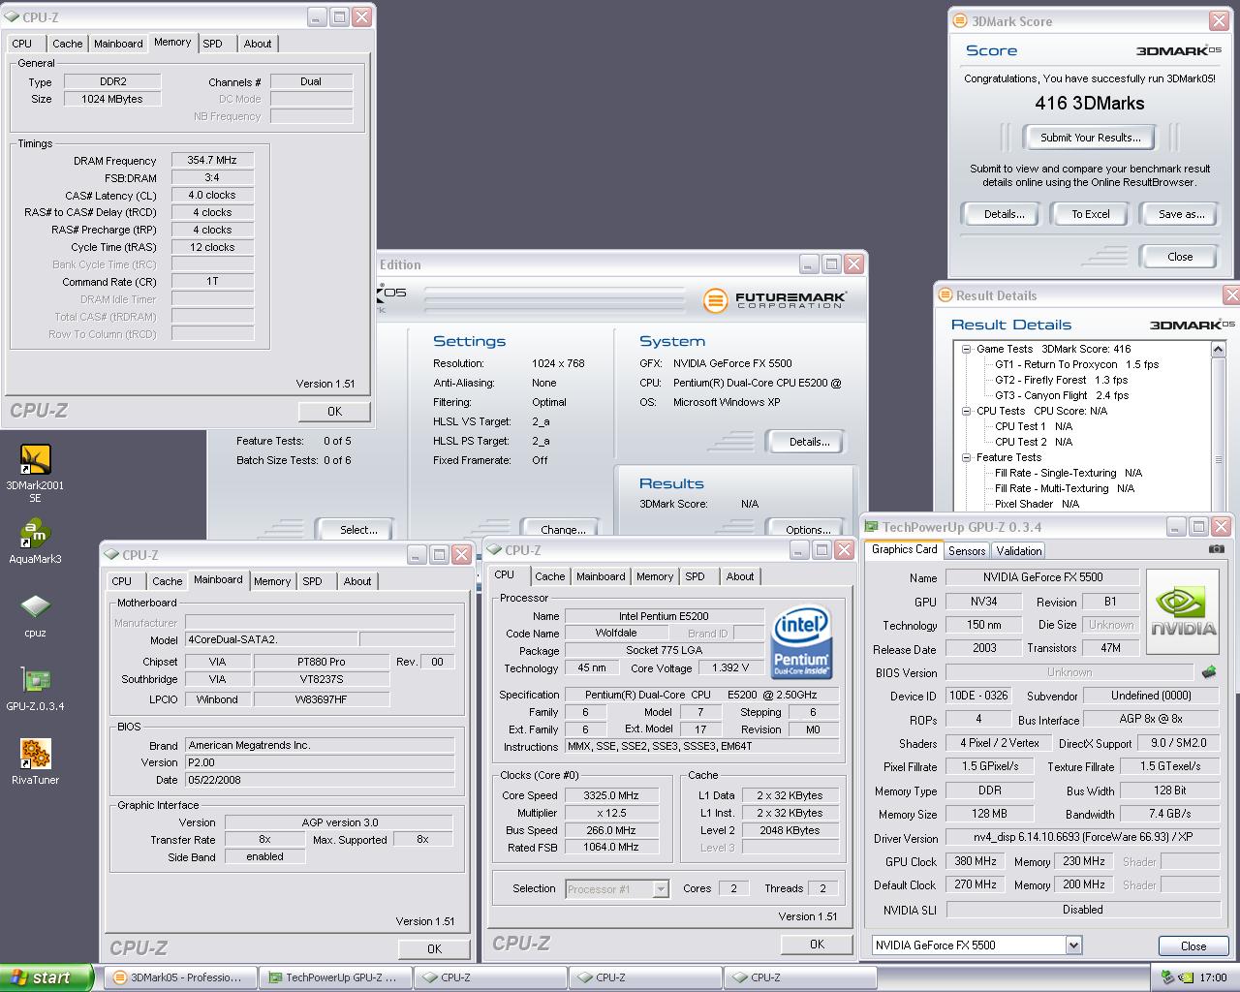Open the Processor #1 selection dropdown
Image resolution: width=1240 pixels, height=992 pixels.
(x=661, y=888)
